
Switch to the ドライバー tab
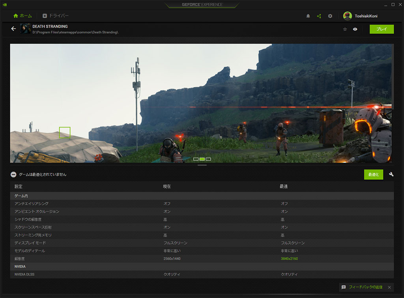pos(56,16)
